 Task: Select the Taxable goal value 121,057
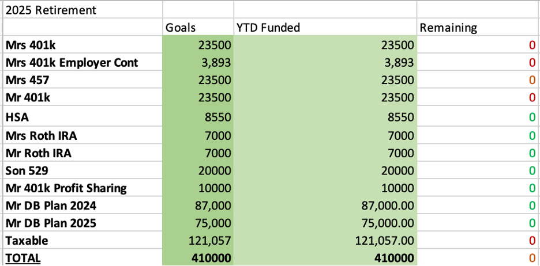pyautogui.click(x=211, y=241)
